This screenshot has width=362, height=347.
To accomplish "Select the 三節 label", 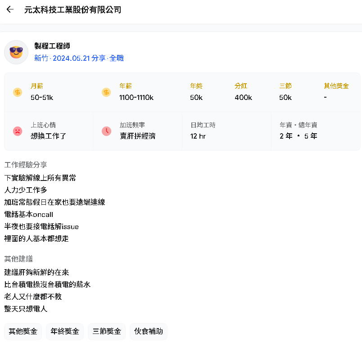I will [285, 86].
